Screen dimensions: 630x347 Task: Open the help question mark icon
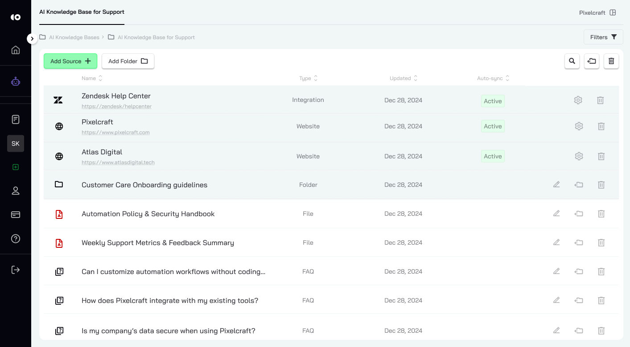16,239
